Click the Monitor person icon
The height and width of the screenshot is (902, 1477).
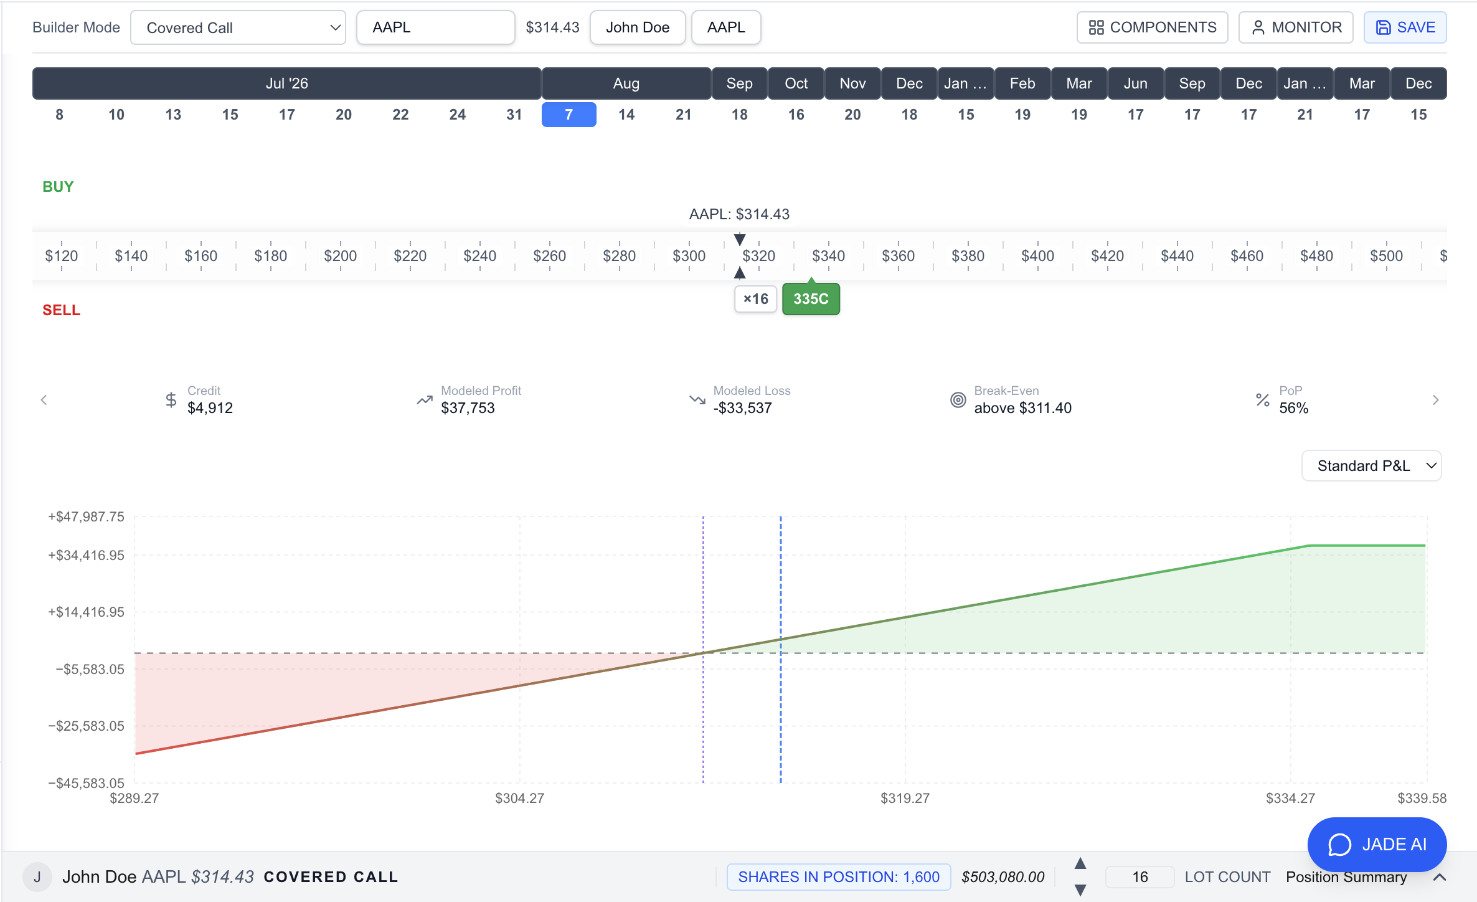click(1258, 27)
